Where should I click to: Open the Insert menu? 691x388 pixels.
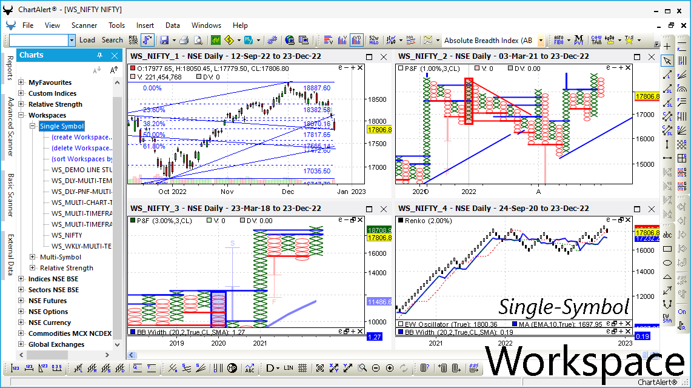pyautogui.click(x=145, y=25)
